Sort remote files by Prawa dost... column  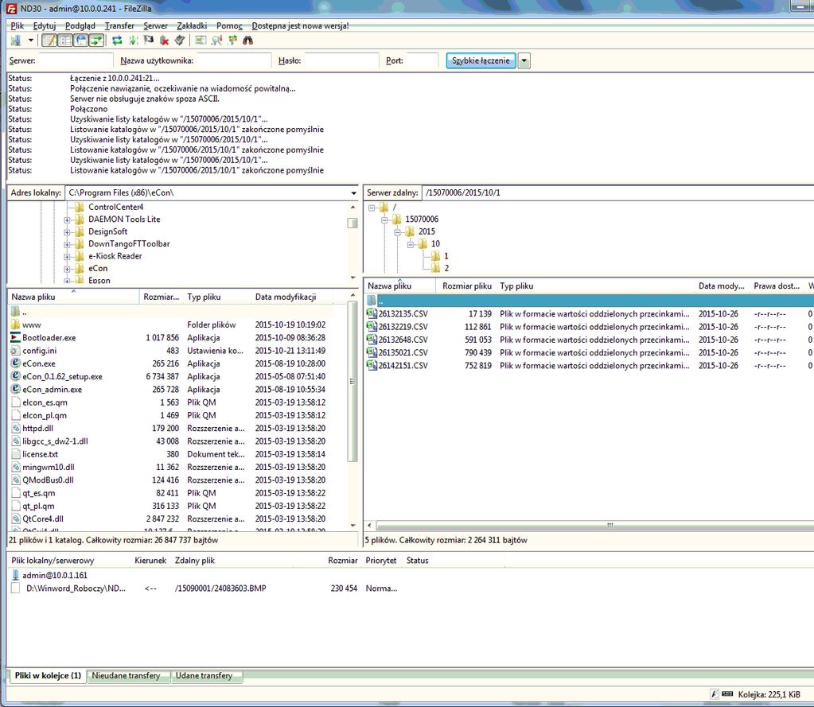(x=777, y=286)
